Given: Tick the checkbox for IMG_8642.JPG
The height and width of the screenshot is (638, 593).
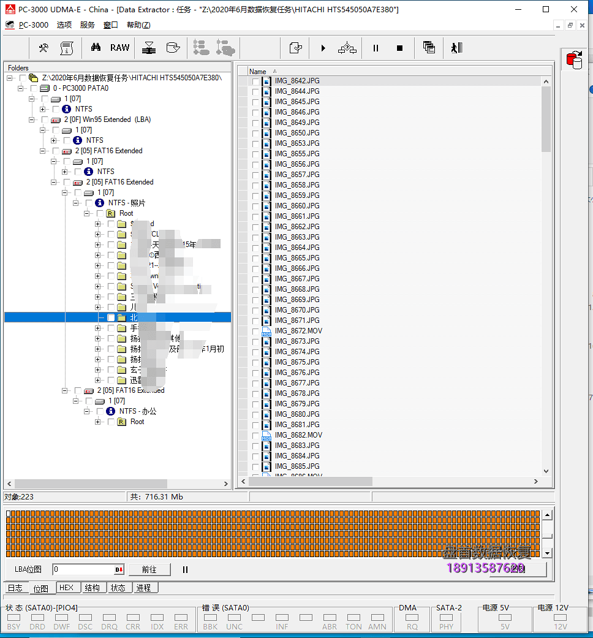Looking at the screenshot, I should 255,82.
